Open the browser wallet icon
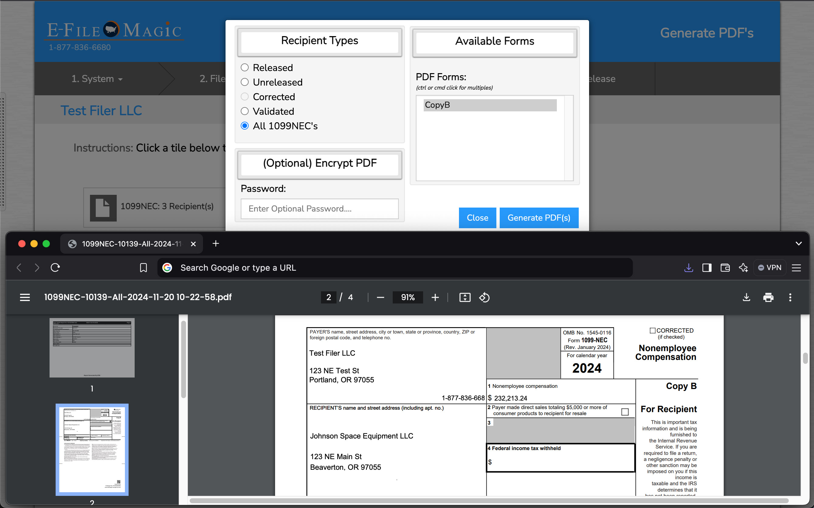 click(725, 268)
